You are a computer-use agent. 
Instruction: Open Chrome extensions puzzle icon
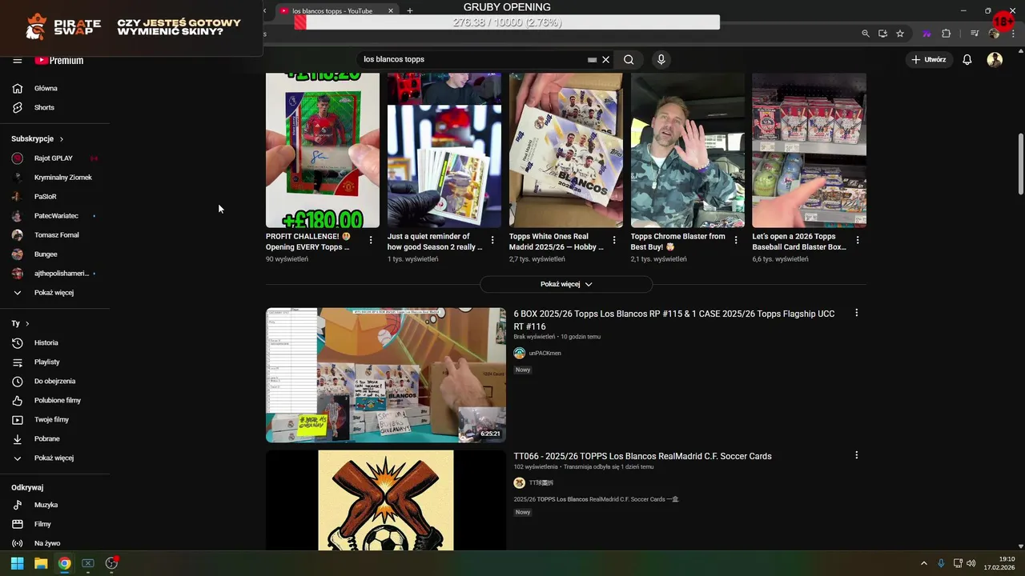(947, 34)
